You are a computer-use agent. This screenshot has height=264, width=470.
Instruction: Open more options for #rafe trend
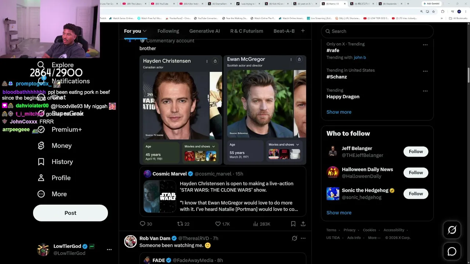point(425,45)
